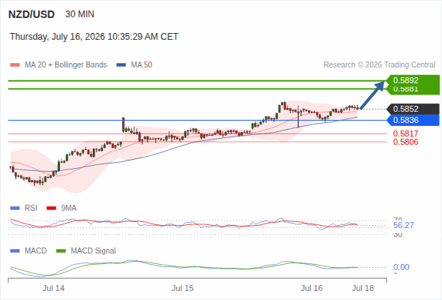Screen dimensions: 442x300
Task: Click the MACD 0.00 value label
Action: click(x=401, y=267)
